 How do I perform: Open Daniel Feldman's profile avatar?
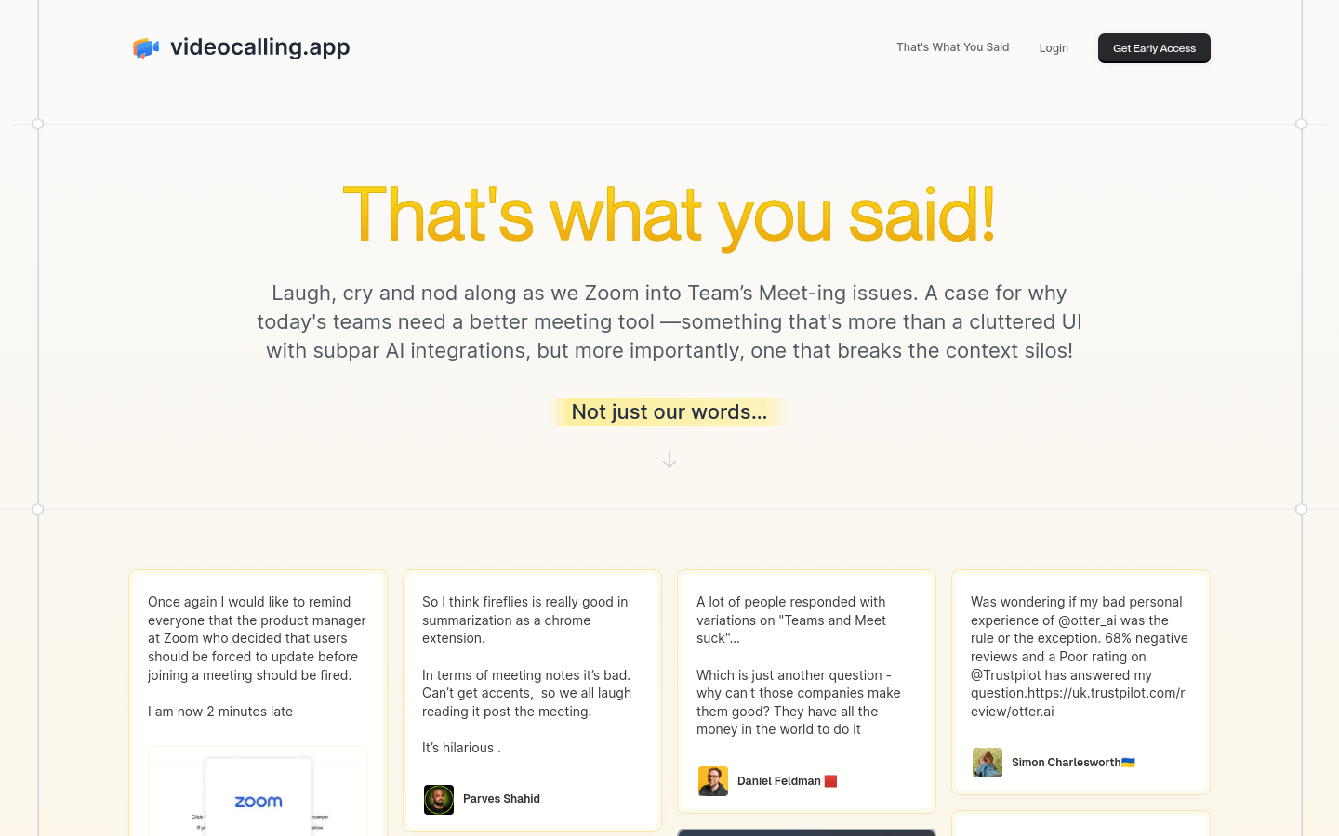[713, 781]
